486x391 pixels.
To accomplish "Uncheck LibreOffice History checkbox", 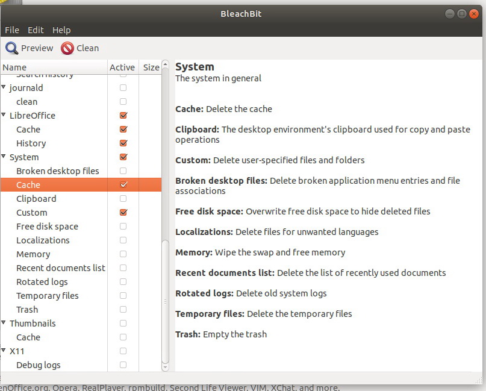I will pyautogui.click(x=123, y=143).
